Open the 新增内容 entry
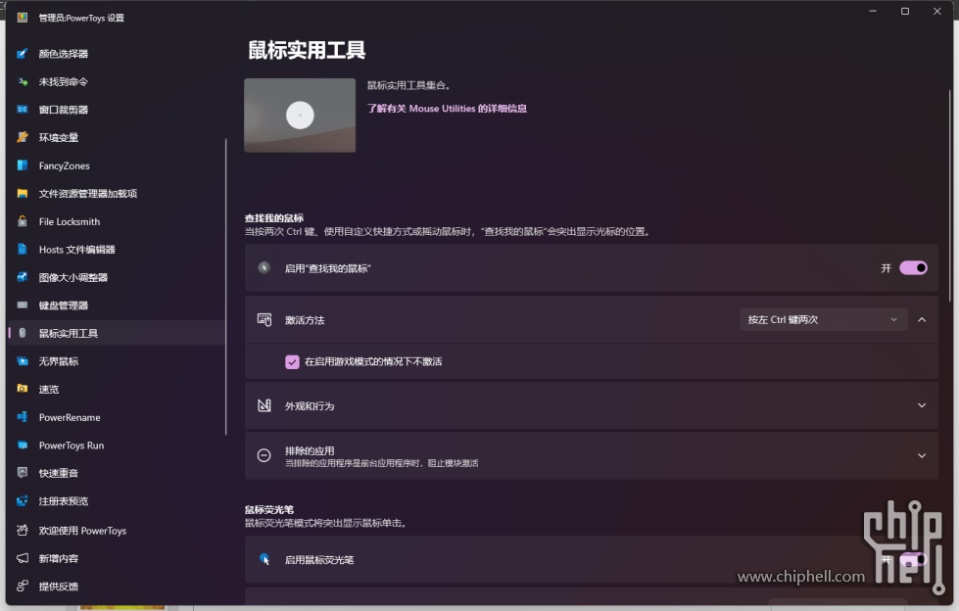The width and height of the screenshot is (959, 611). pos(117,558)
